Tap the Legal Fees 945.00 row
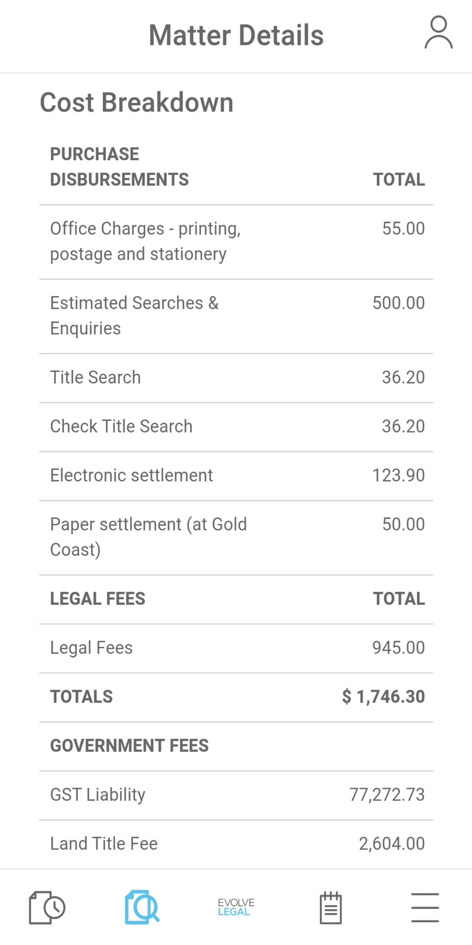The height and width of the screenshot is (945, 472). [x=236, y=648]
